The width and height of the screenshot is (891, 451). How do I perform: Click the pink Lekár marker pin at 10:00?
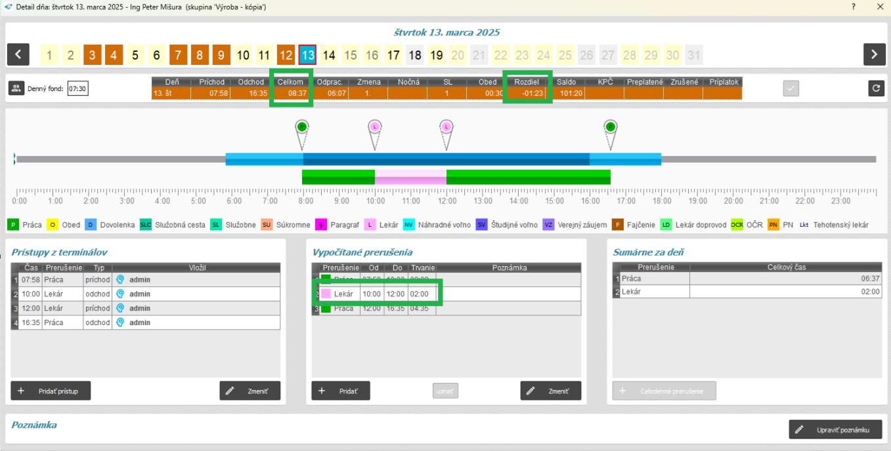375,127
